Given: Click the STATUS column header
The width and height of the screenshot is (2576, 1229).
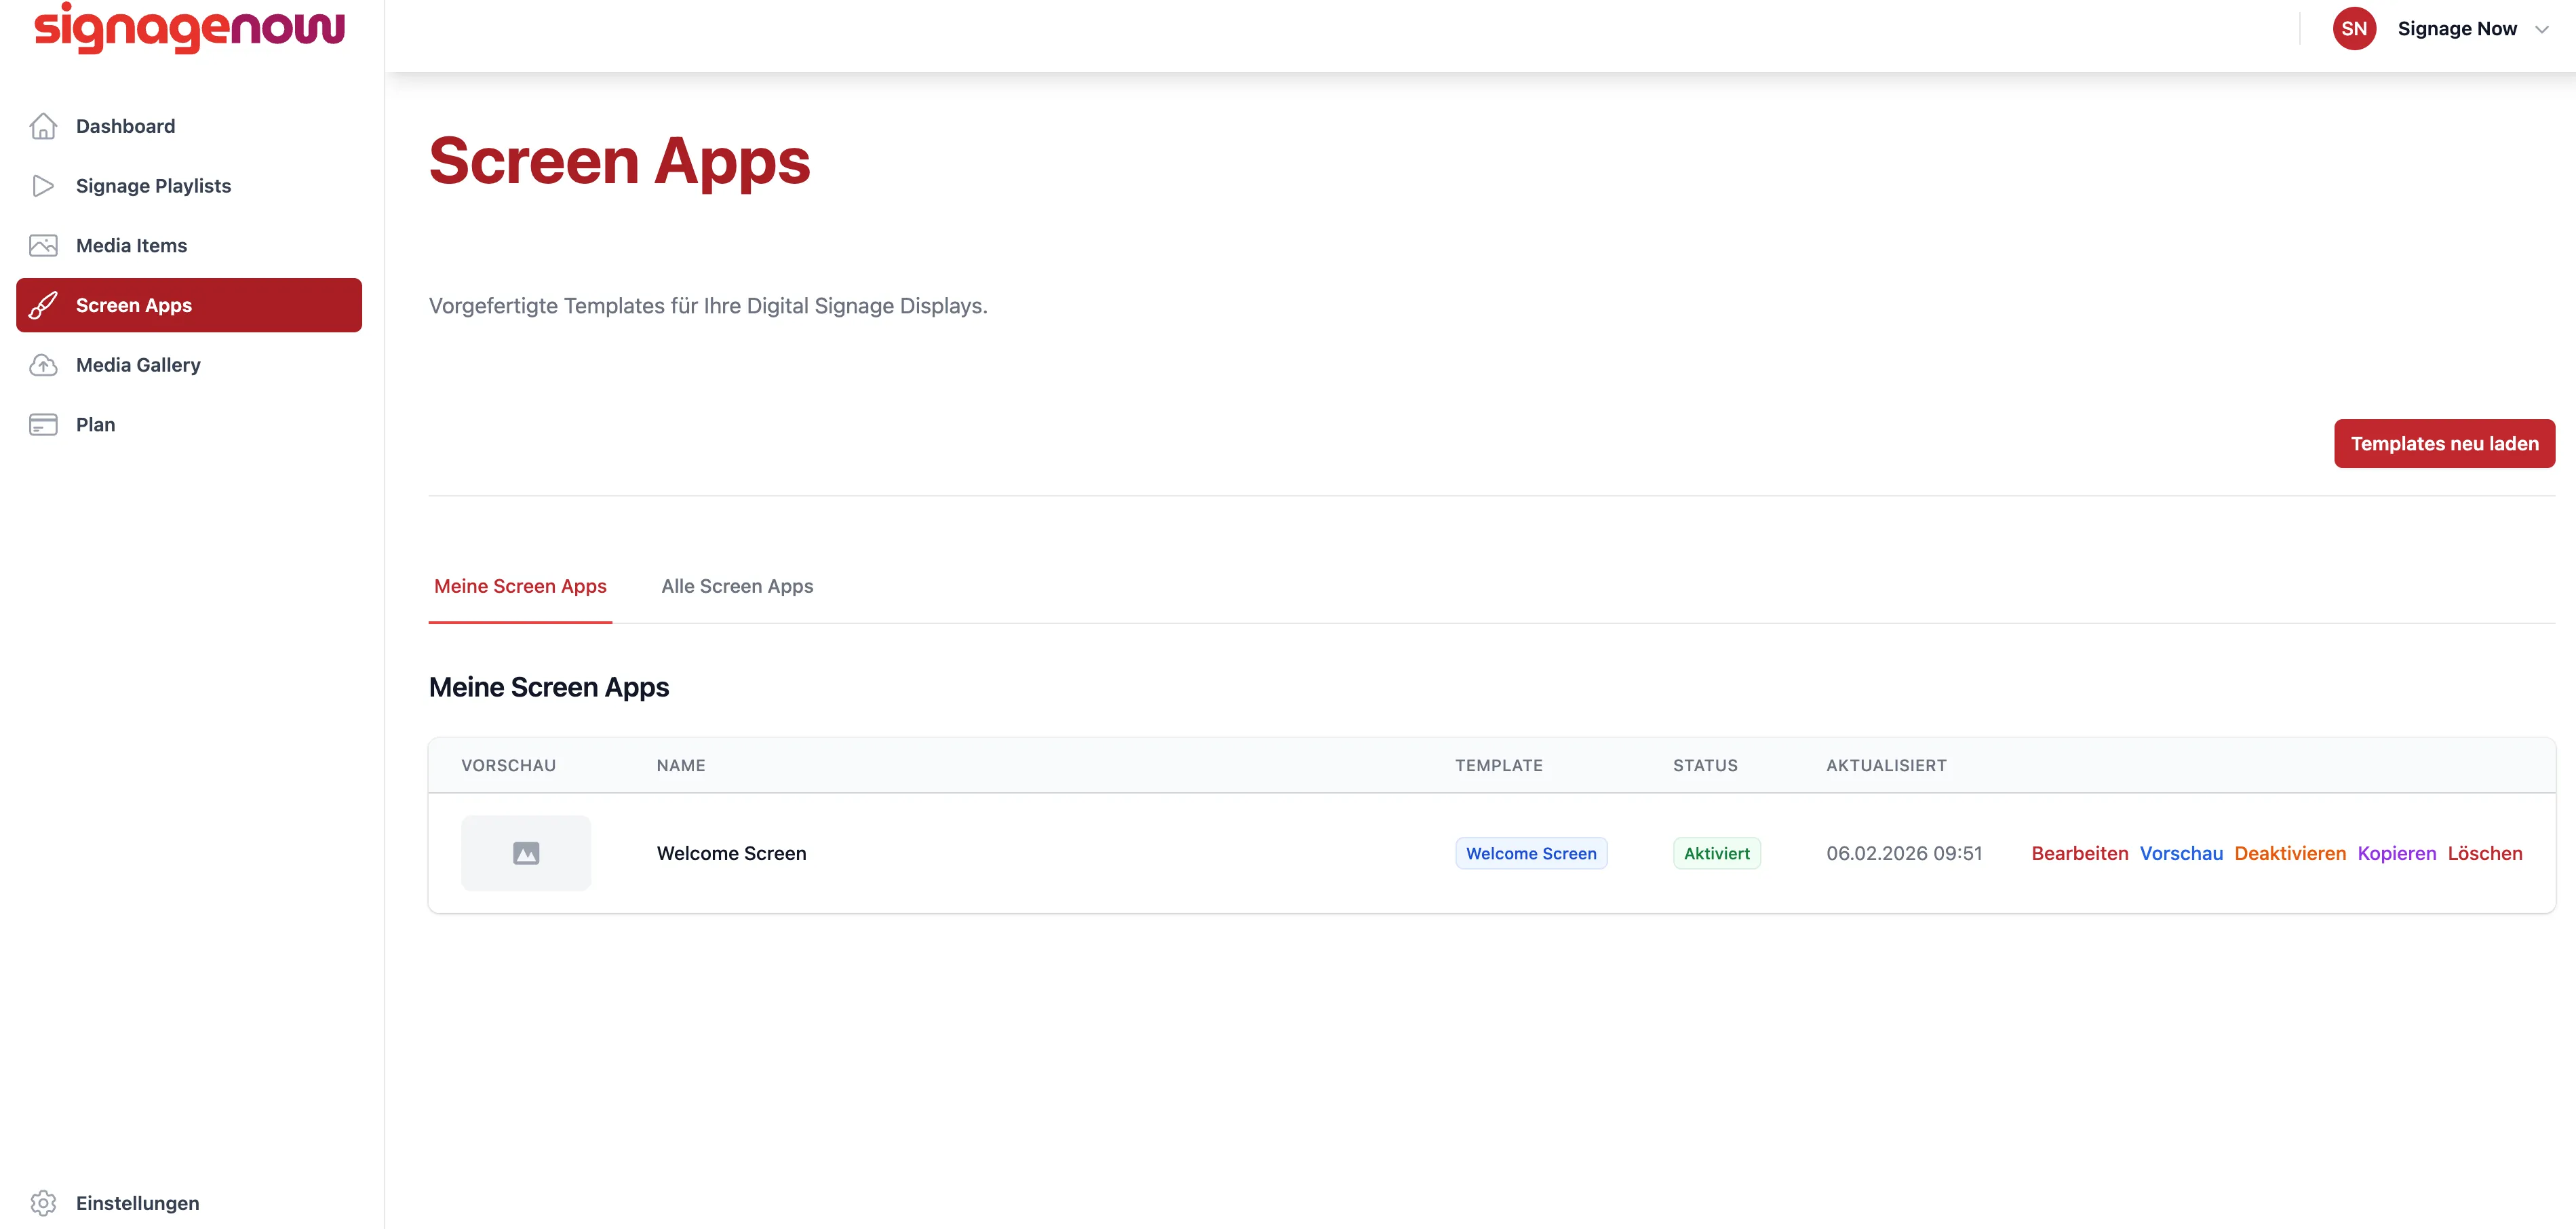Looking at the screenshot, I should tap(1705, 766).
